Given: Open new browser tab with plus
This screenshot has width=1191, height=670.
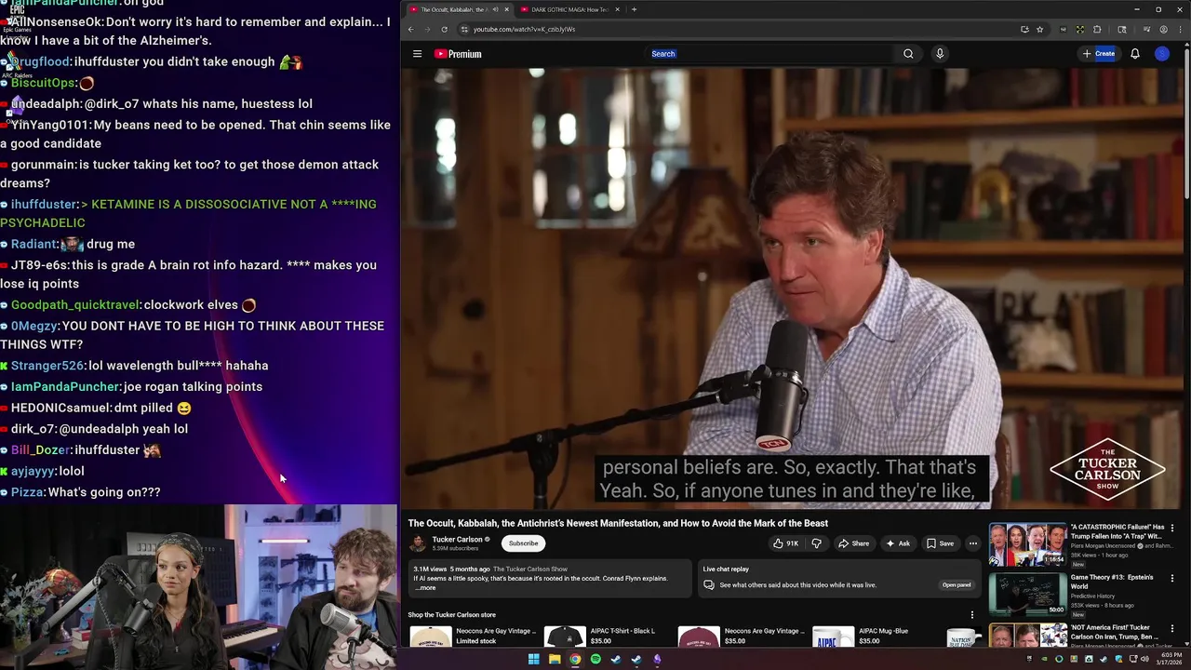Looking at the screenshot, I should click(634, 9).
